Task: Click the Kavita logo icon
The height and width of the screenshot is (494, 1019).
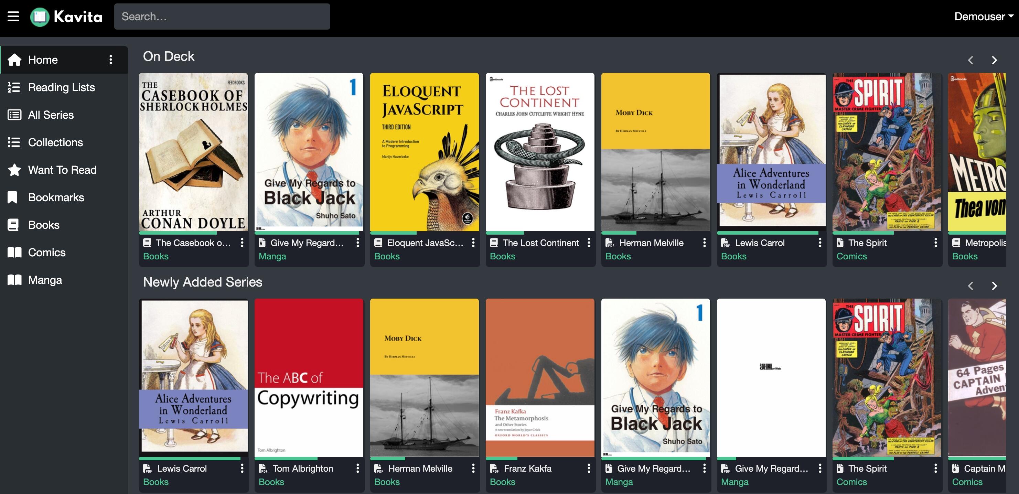Action: pyautogui.click(x=40, y=17)
